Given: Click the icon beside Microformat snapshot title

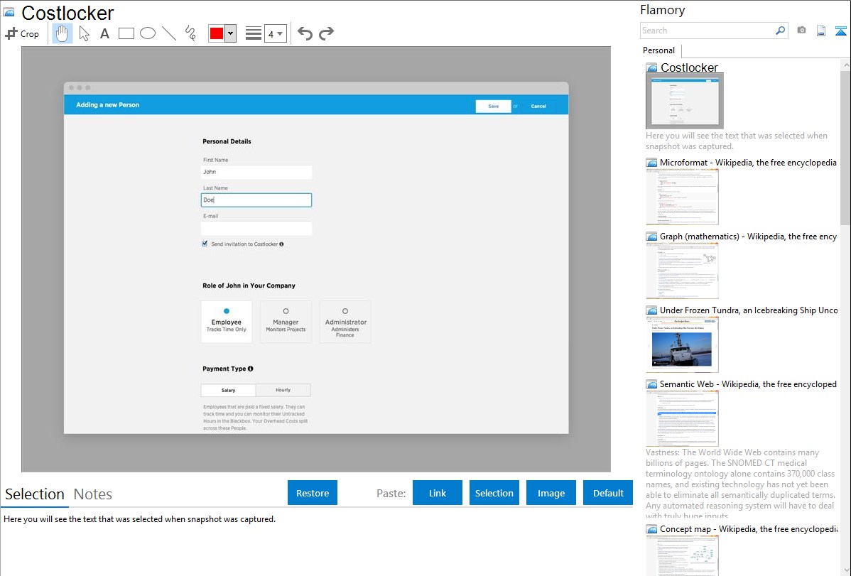Looking at the screenshot, I should coord(651,163).
